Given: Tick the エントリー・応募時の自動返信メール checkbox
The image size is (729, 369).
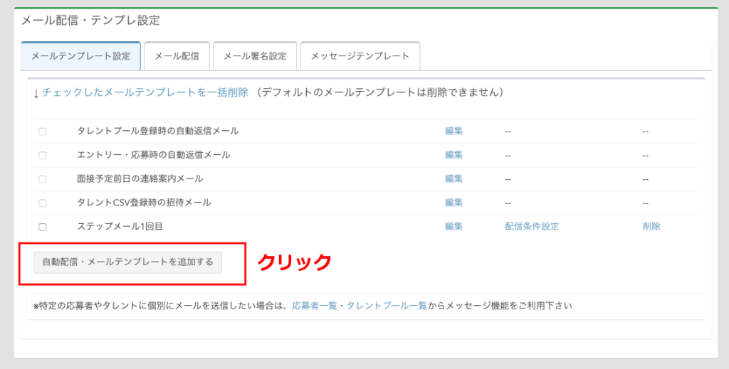Looking at the screenshot, I should coord(43,155).
